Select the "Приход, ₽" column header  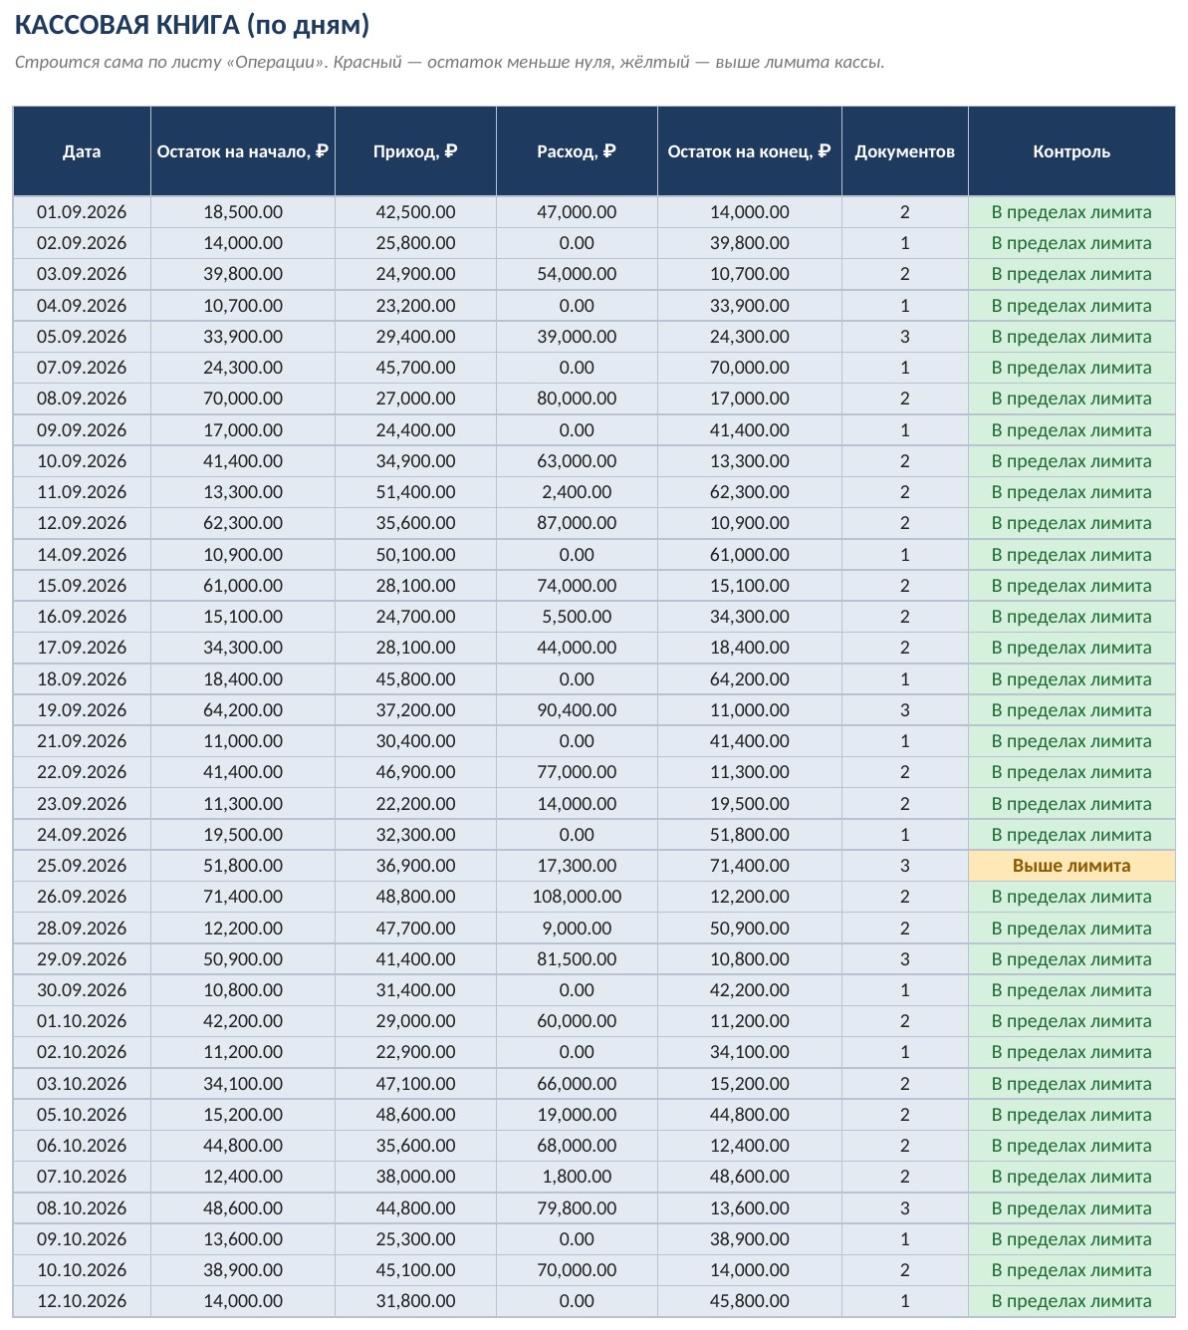pos(415,151)
